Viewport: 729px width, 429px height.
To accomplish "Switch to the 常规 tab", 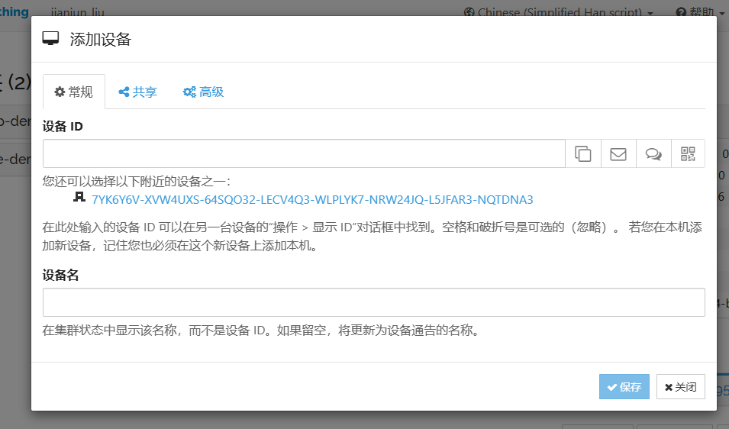I will (74, 92).
